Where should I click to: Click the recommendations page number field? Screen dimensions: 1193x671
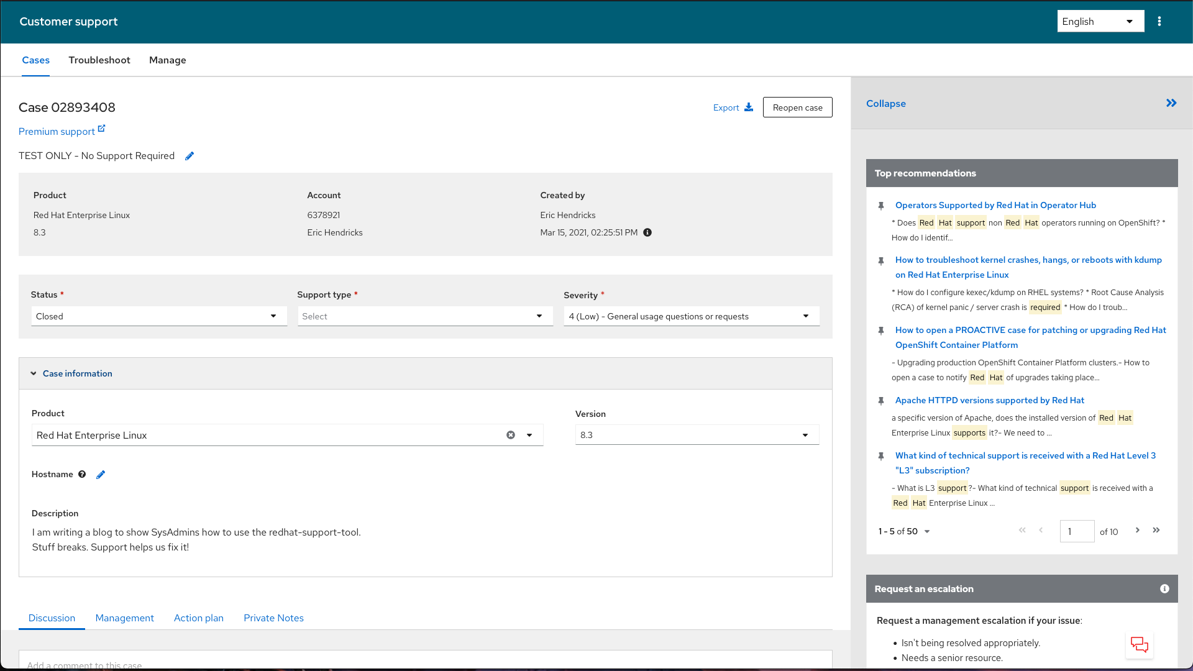(x=1077, y=531)
